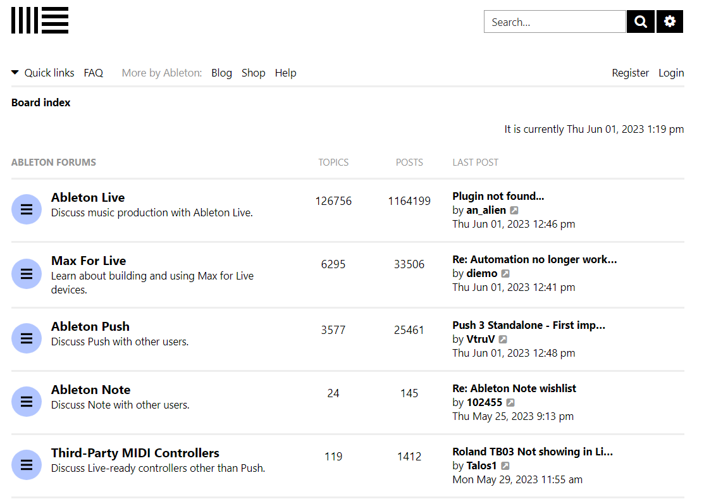This screenshot has width=704, height=499.
Task: Click in the Search input field
Action: [x=555, y=22]
